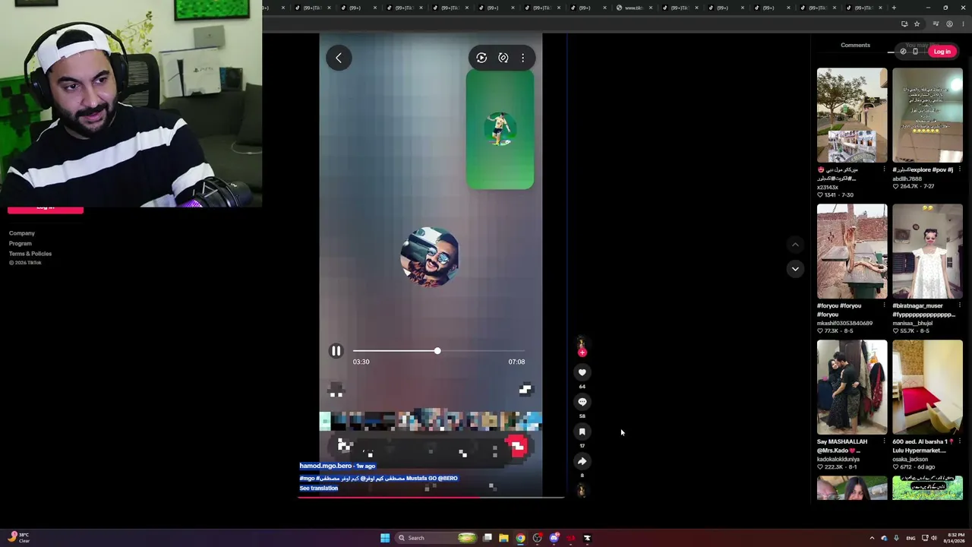The image size is (972, 547).
Task: Open the hamod.mgo.bero profile link
Action: pos(327,466)
